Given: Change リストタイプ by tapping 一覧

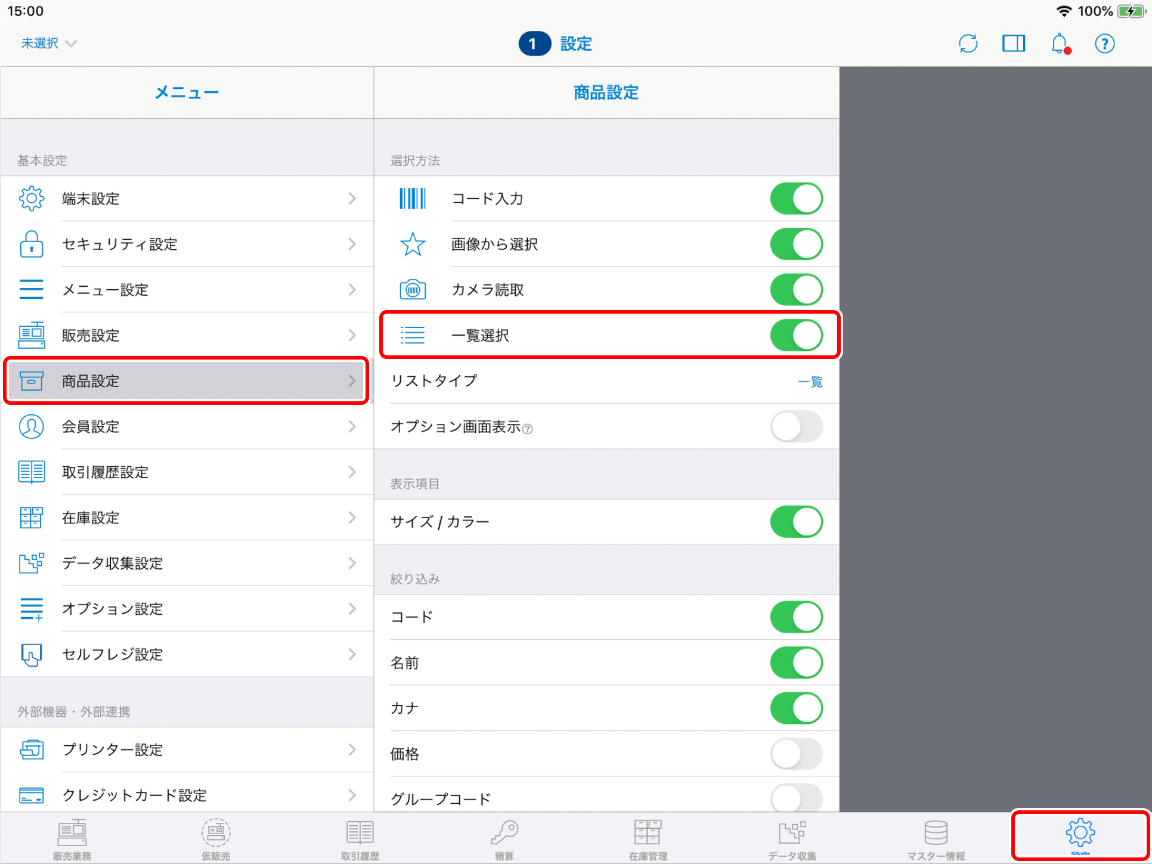Looking at the screenshot, I should click(811, 381).
